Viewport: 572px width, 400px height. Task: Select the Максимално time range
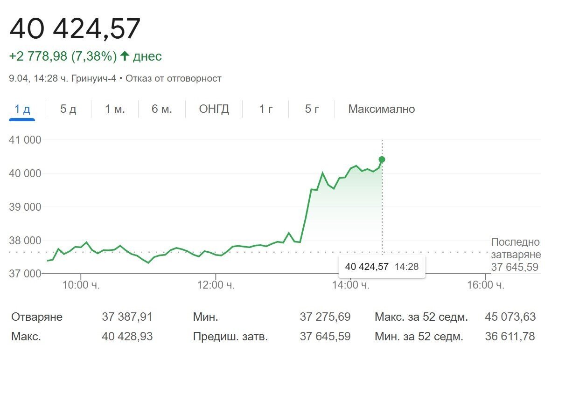[x=382, y=110]
